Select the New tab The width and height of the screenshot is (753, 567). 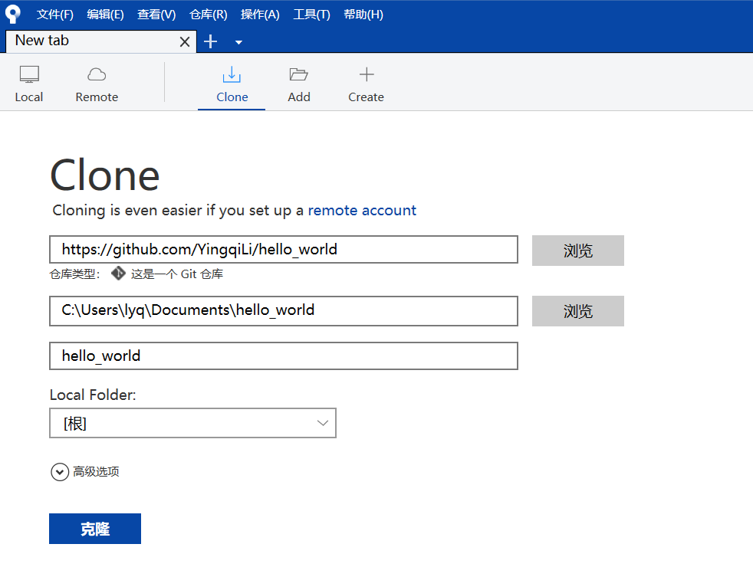coord(101,41)
